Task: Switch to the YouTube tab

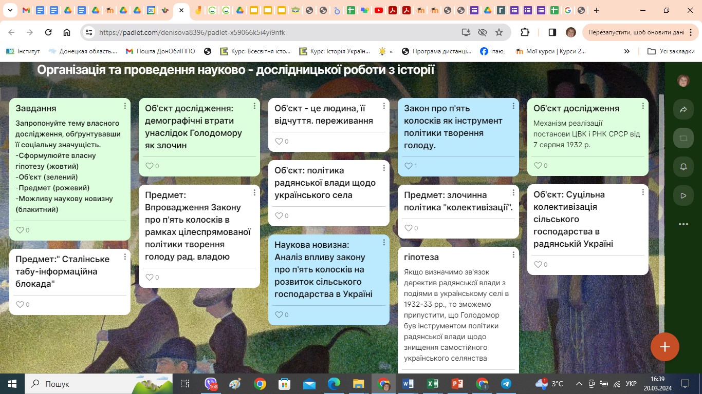Action: [379, 10]
